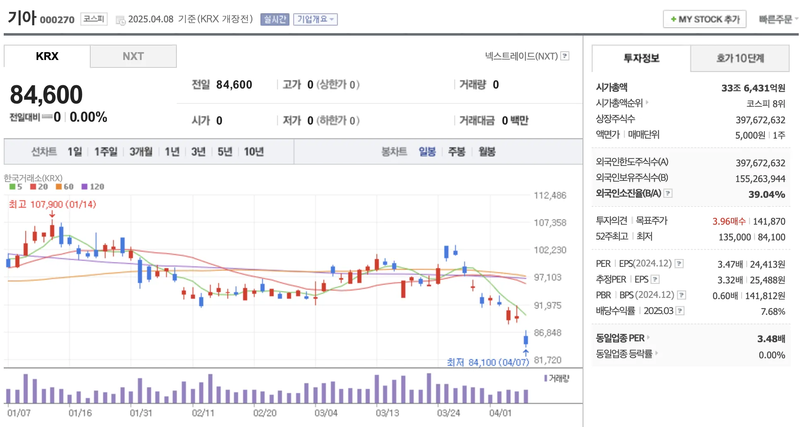Click the purple 120-day average legend swatch
The width and height of the screenshot is (800, 427).
(x=84, y=187)
